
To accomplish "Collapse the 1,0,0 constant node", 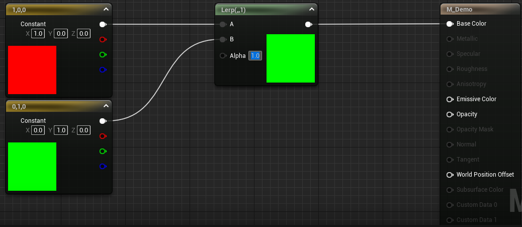I will pyautogui.click(x=106, y=9).
